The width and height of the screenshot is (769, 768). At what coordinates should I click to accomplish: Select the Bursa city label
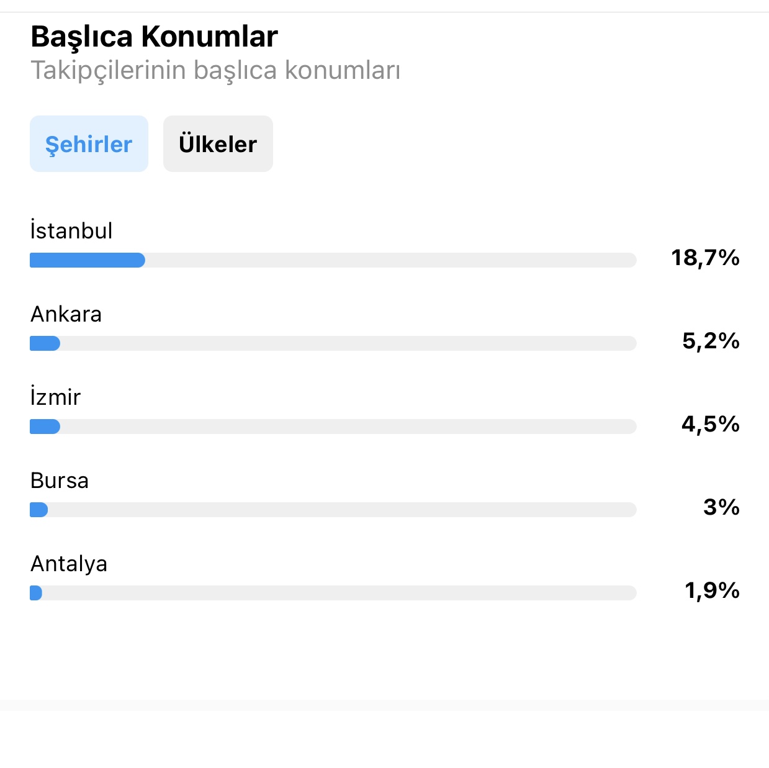coord(60,481)
